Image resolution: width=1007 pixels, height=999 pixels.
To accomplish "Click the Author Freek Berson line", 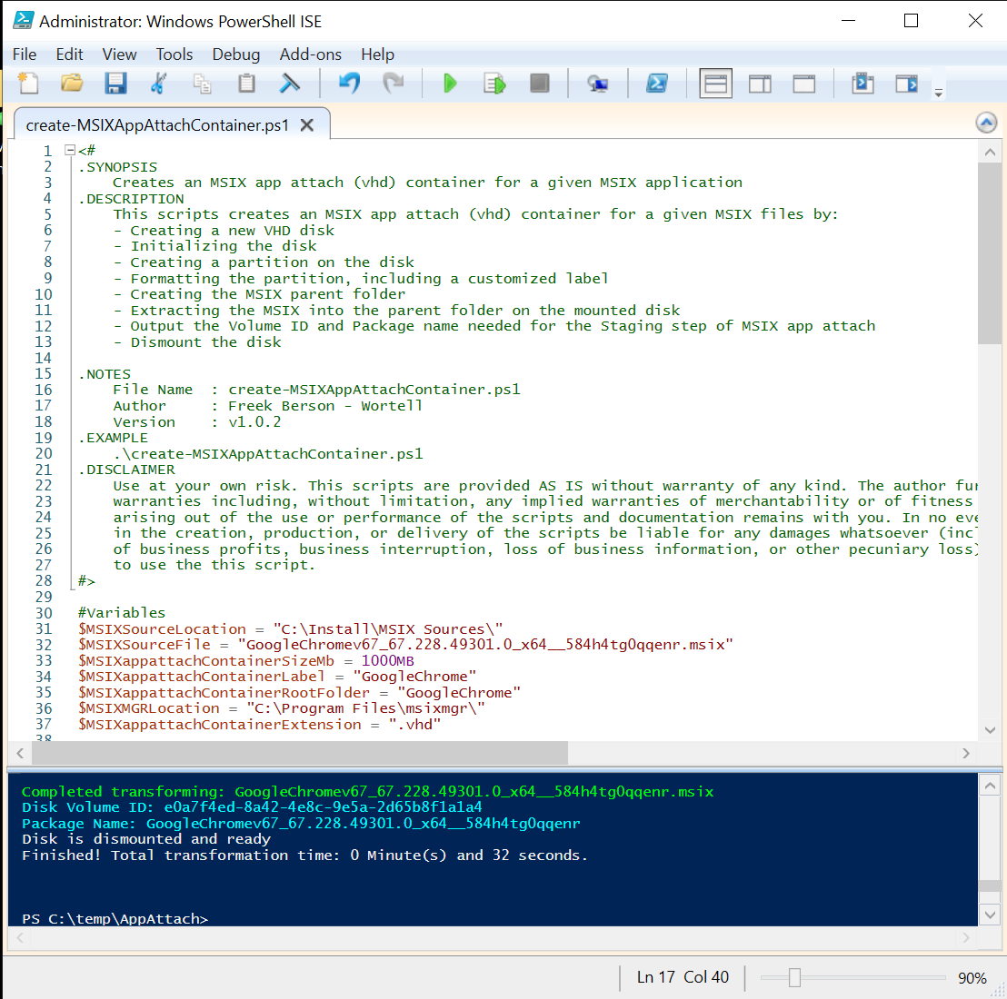I will point(268,405).
